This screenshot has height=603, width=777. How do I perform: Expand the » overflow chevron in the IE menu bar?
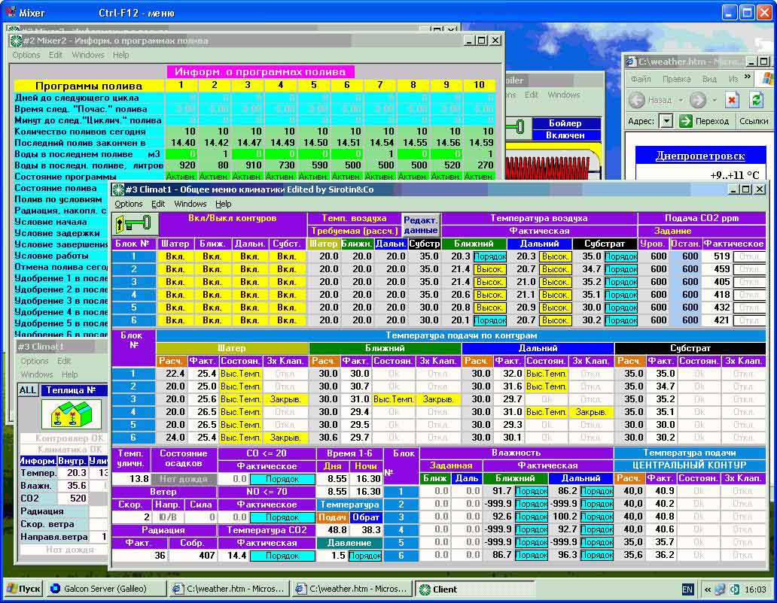coord(748,77)
